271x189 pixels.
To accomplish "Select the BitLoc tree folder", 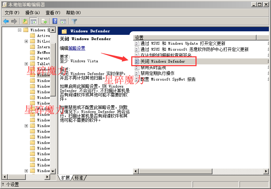I will [x=43, y=41].
